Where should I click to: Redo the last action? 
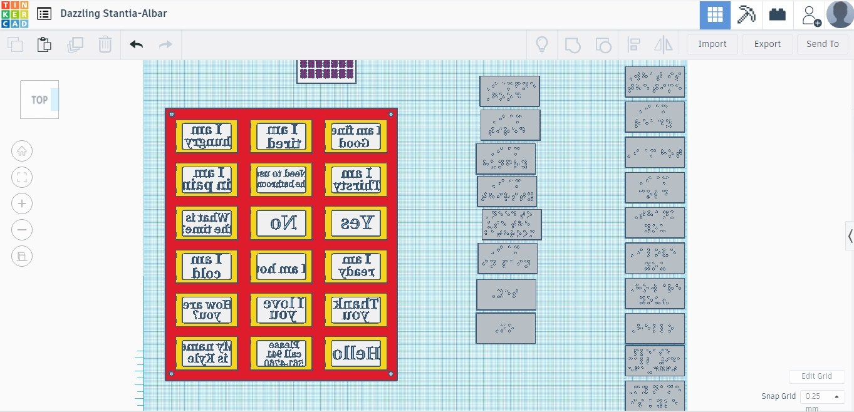tap(165, 44)
